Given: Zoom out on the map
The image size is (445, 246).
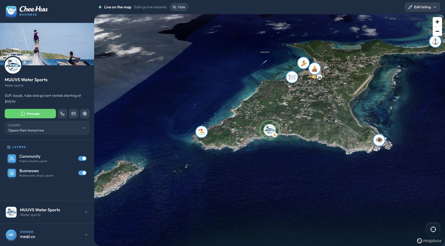Looking at the screenshot, I should point(437,31).
